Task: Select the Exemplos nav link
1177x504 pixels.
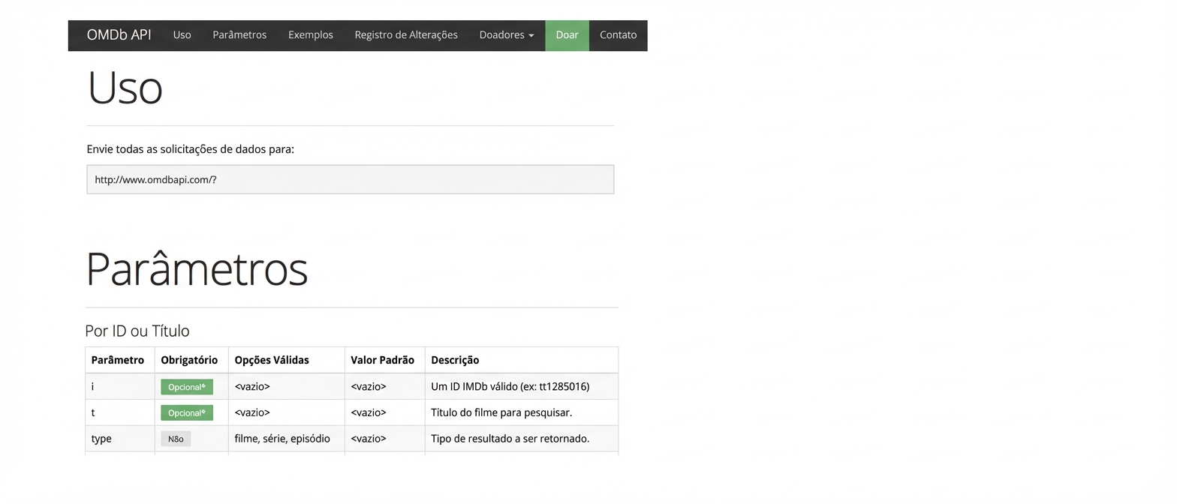Action: coord(311,34)
